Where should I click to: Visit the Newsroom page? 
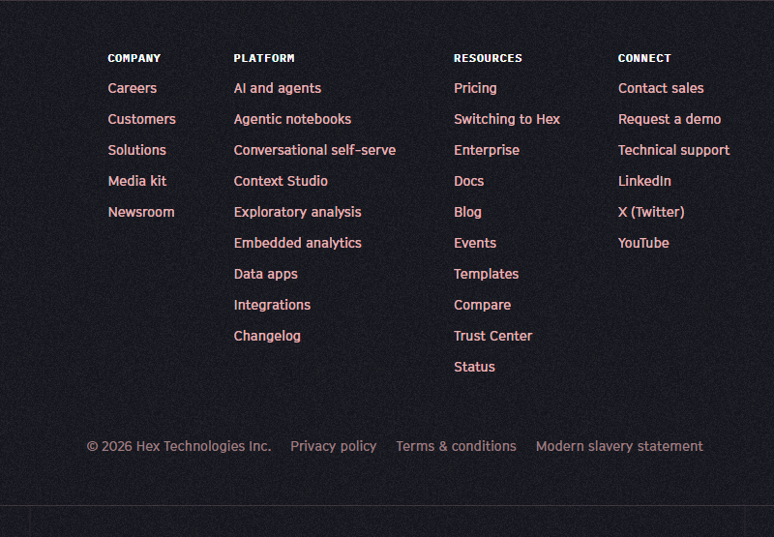tap(140, 212)
